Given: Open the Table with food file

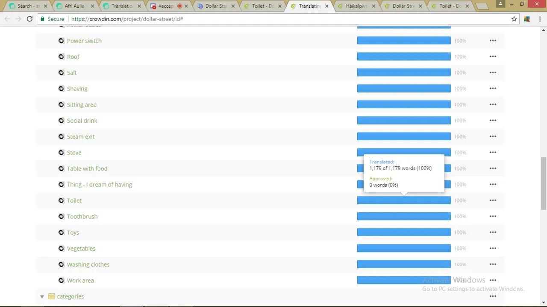Looking at the screenshot, I should [87, 168].
